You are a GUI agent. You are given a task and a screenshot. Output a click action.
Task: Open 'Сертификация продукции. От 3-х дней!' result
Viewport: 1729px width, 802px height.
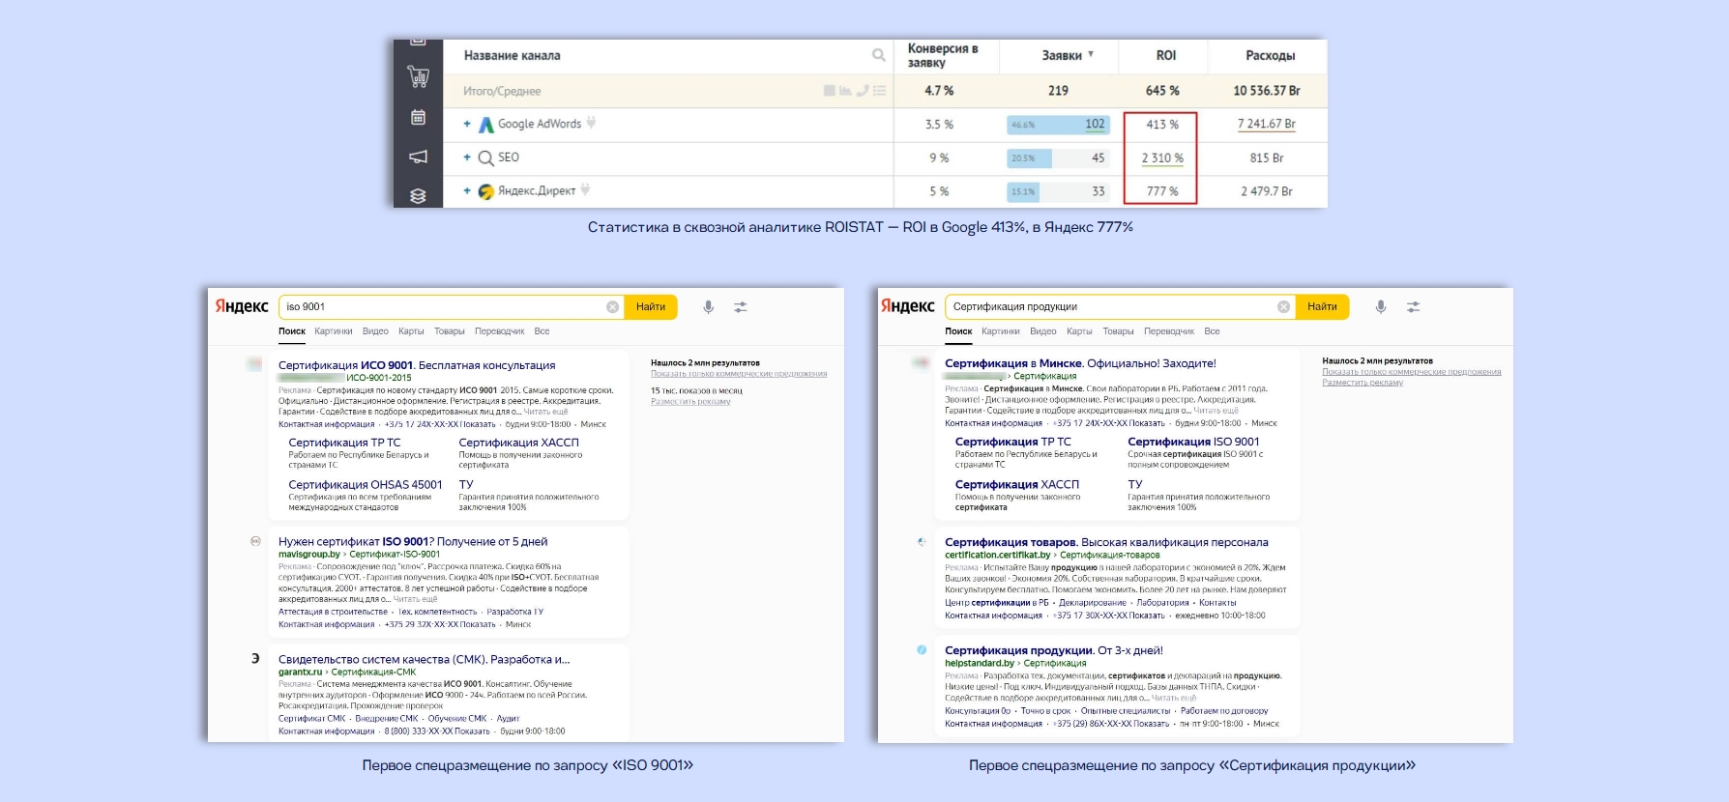(x=1054, y=651)
